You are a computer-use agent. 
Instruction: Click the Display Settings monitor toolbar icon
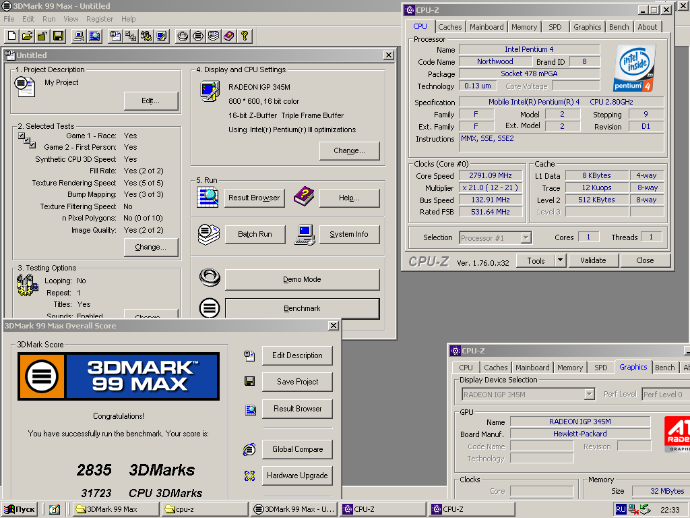[162, 36]
